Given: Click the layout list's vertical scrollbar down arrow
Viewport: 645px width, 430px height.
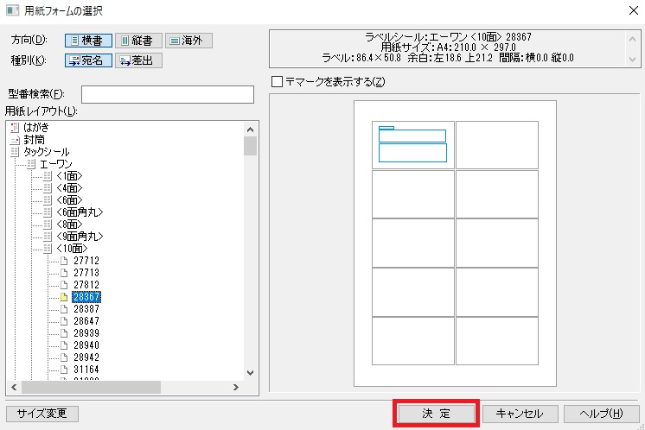Looking at the screenshot, I should [x=250, y=372].
